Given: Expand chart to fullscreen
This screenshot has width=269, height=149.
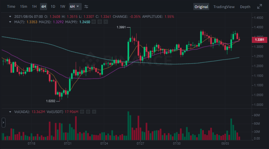Looking at the screenshot, I should (260, 7).
